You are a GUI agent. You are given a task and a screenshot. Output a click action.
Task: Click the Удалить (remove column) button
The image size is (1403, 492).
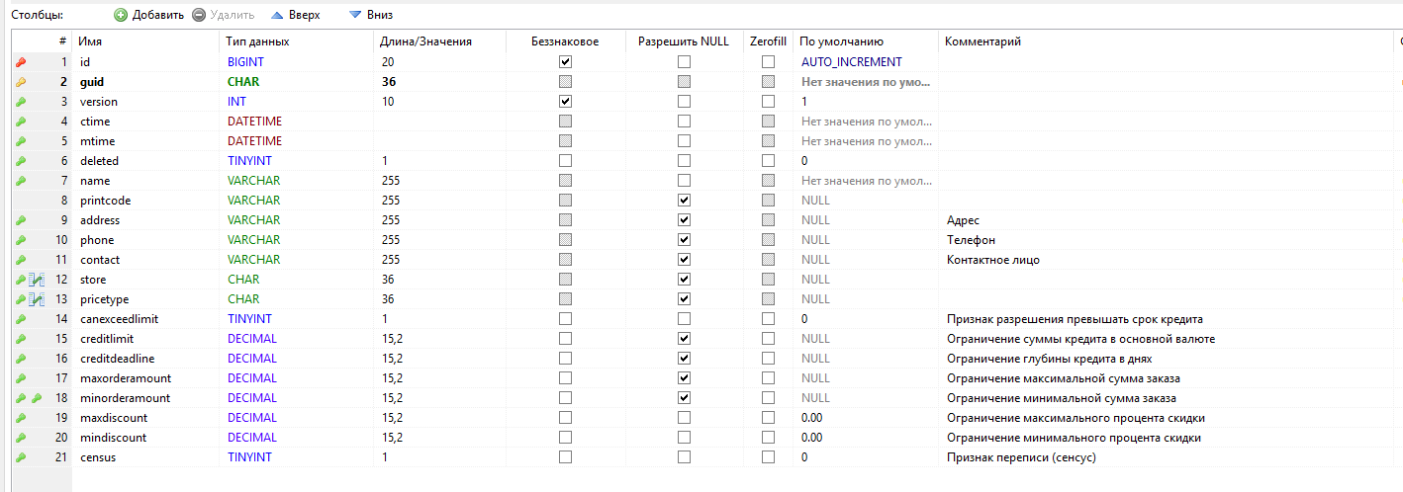tap(222, 15)
